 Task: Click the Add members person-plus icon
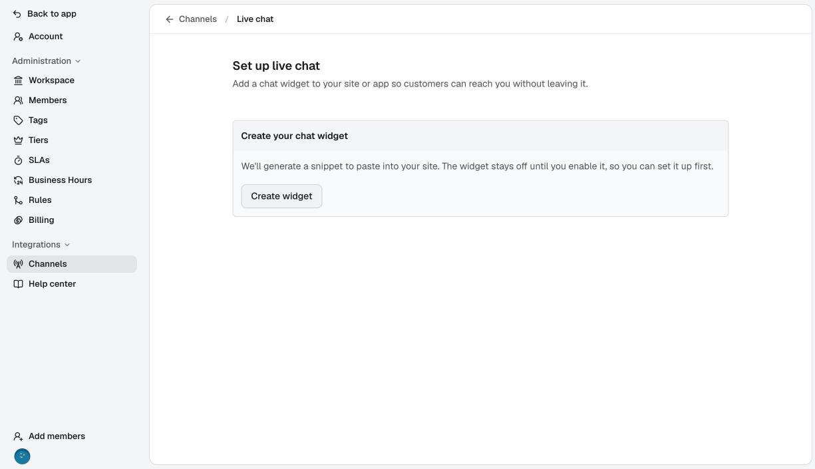pos(18,436)
